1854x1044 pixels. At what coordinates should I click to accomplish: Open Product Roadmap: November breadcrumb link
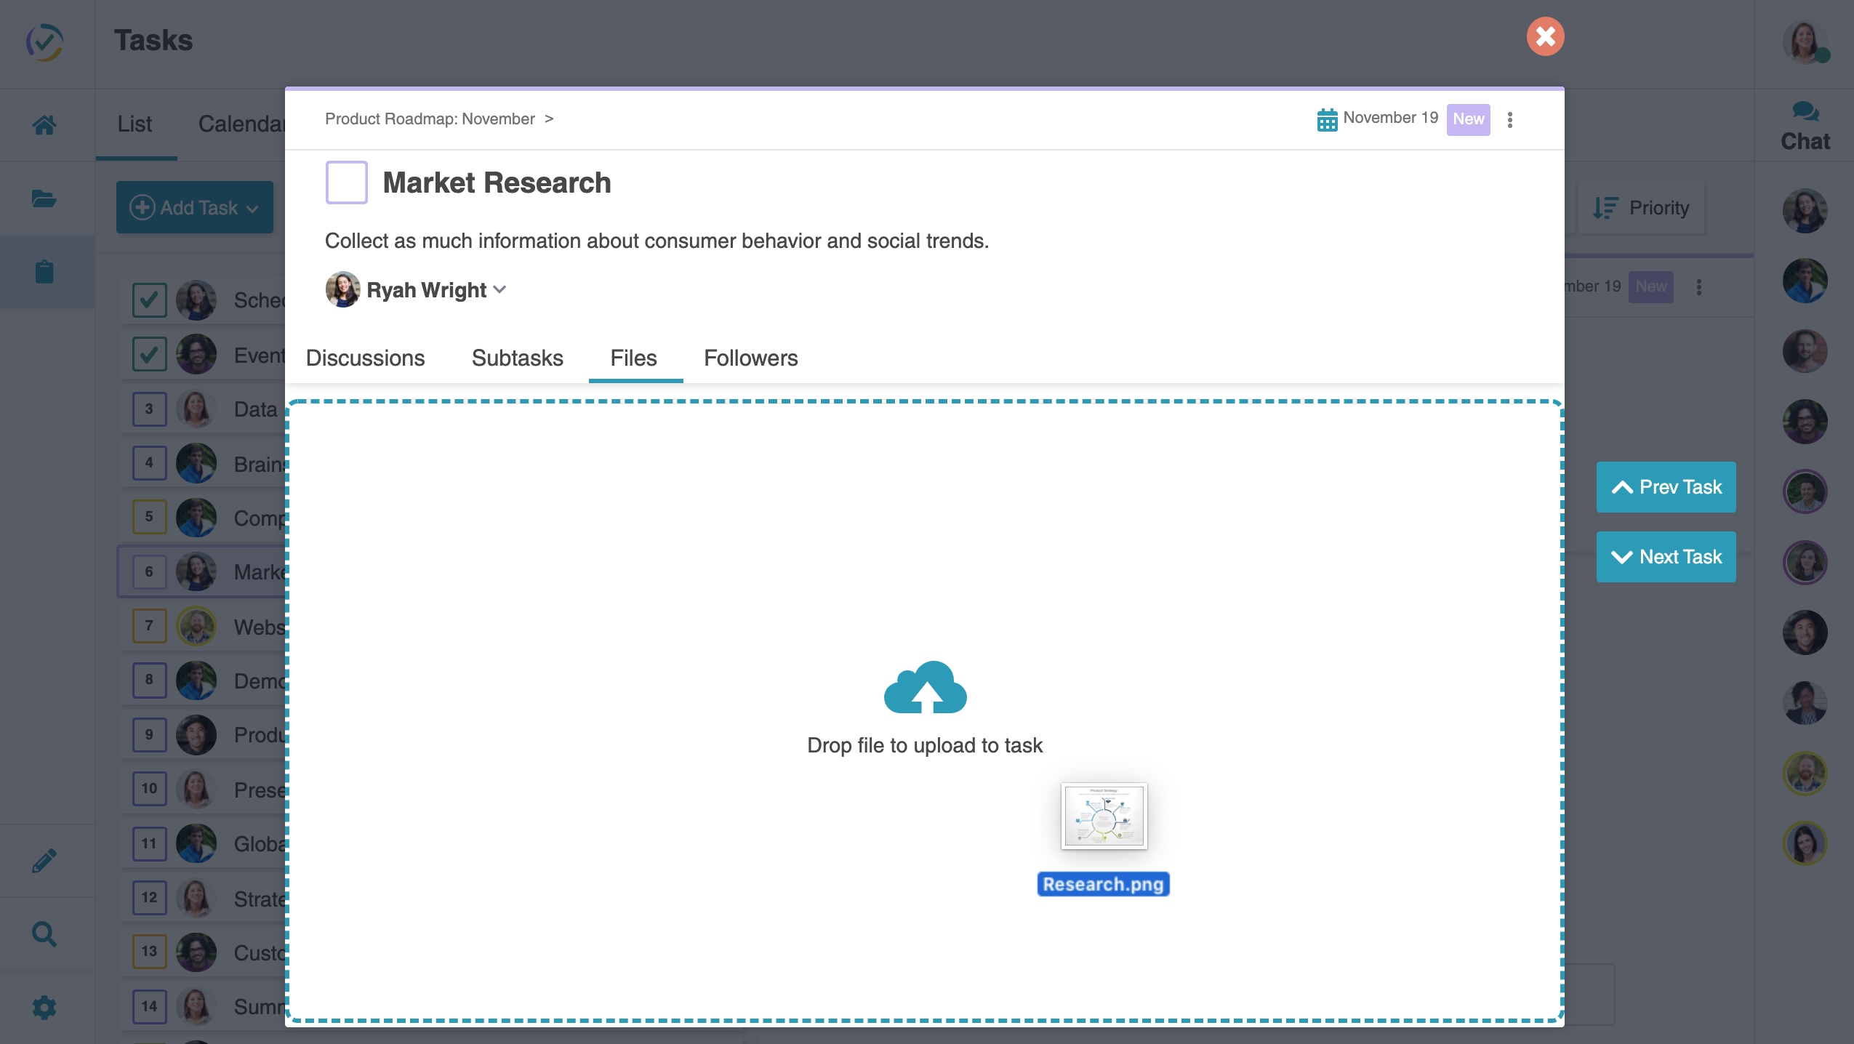[x=430, y=119]
